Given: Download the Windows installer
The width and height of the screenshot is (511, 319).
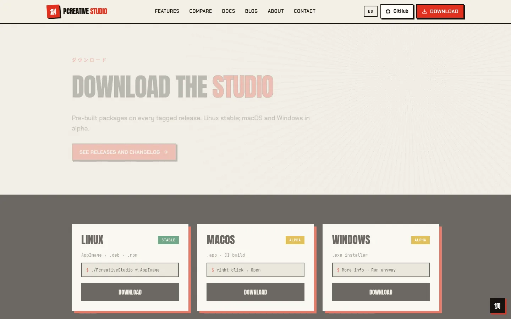Looking at the screenshot, I should point(381,292).
